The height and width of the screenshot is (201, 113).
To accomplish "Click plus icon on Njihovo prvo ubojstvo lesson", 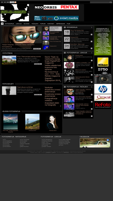I will 92,75.
